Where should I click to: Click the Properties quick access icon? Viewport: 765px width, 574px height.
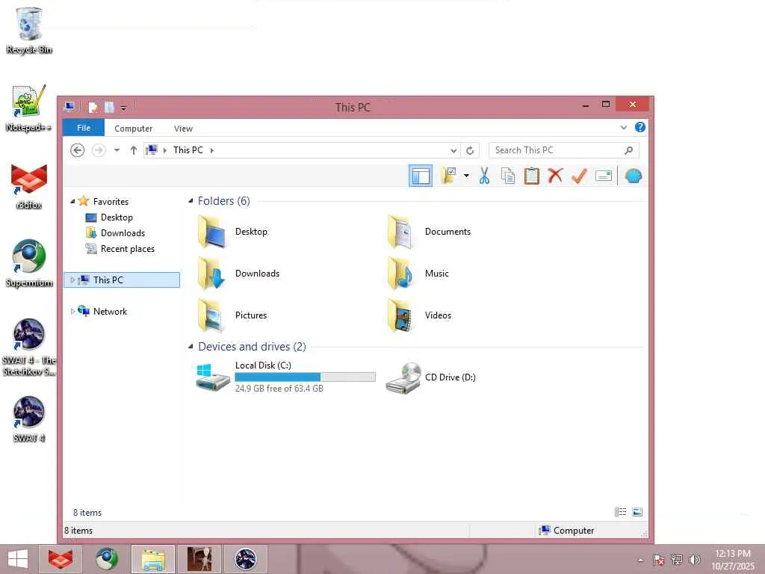(93, 107)
